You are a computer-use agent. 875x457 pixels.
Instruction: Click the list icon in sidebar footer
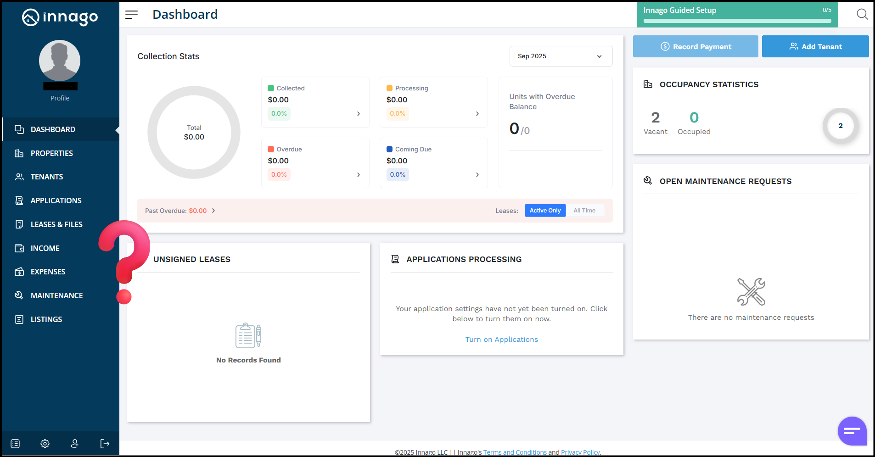[15, 443]
